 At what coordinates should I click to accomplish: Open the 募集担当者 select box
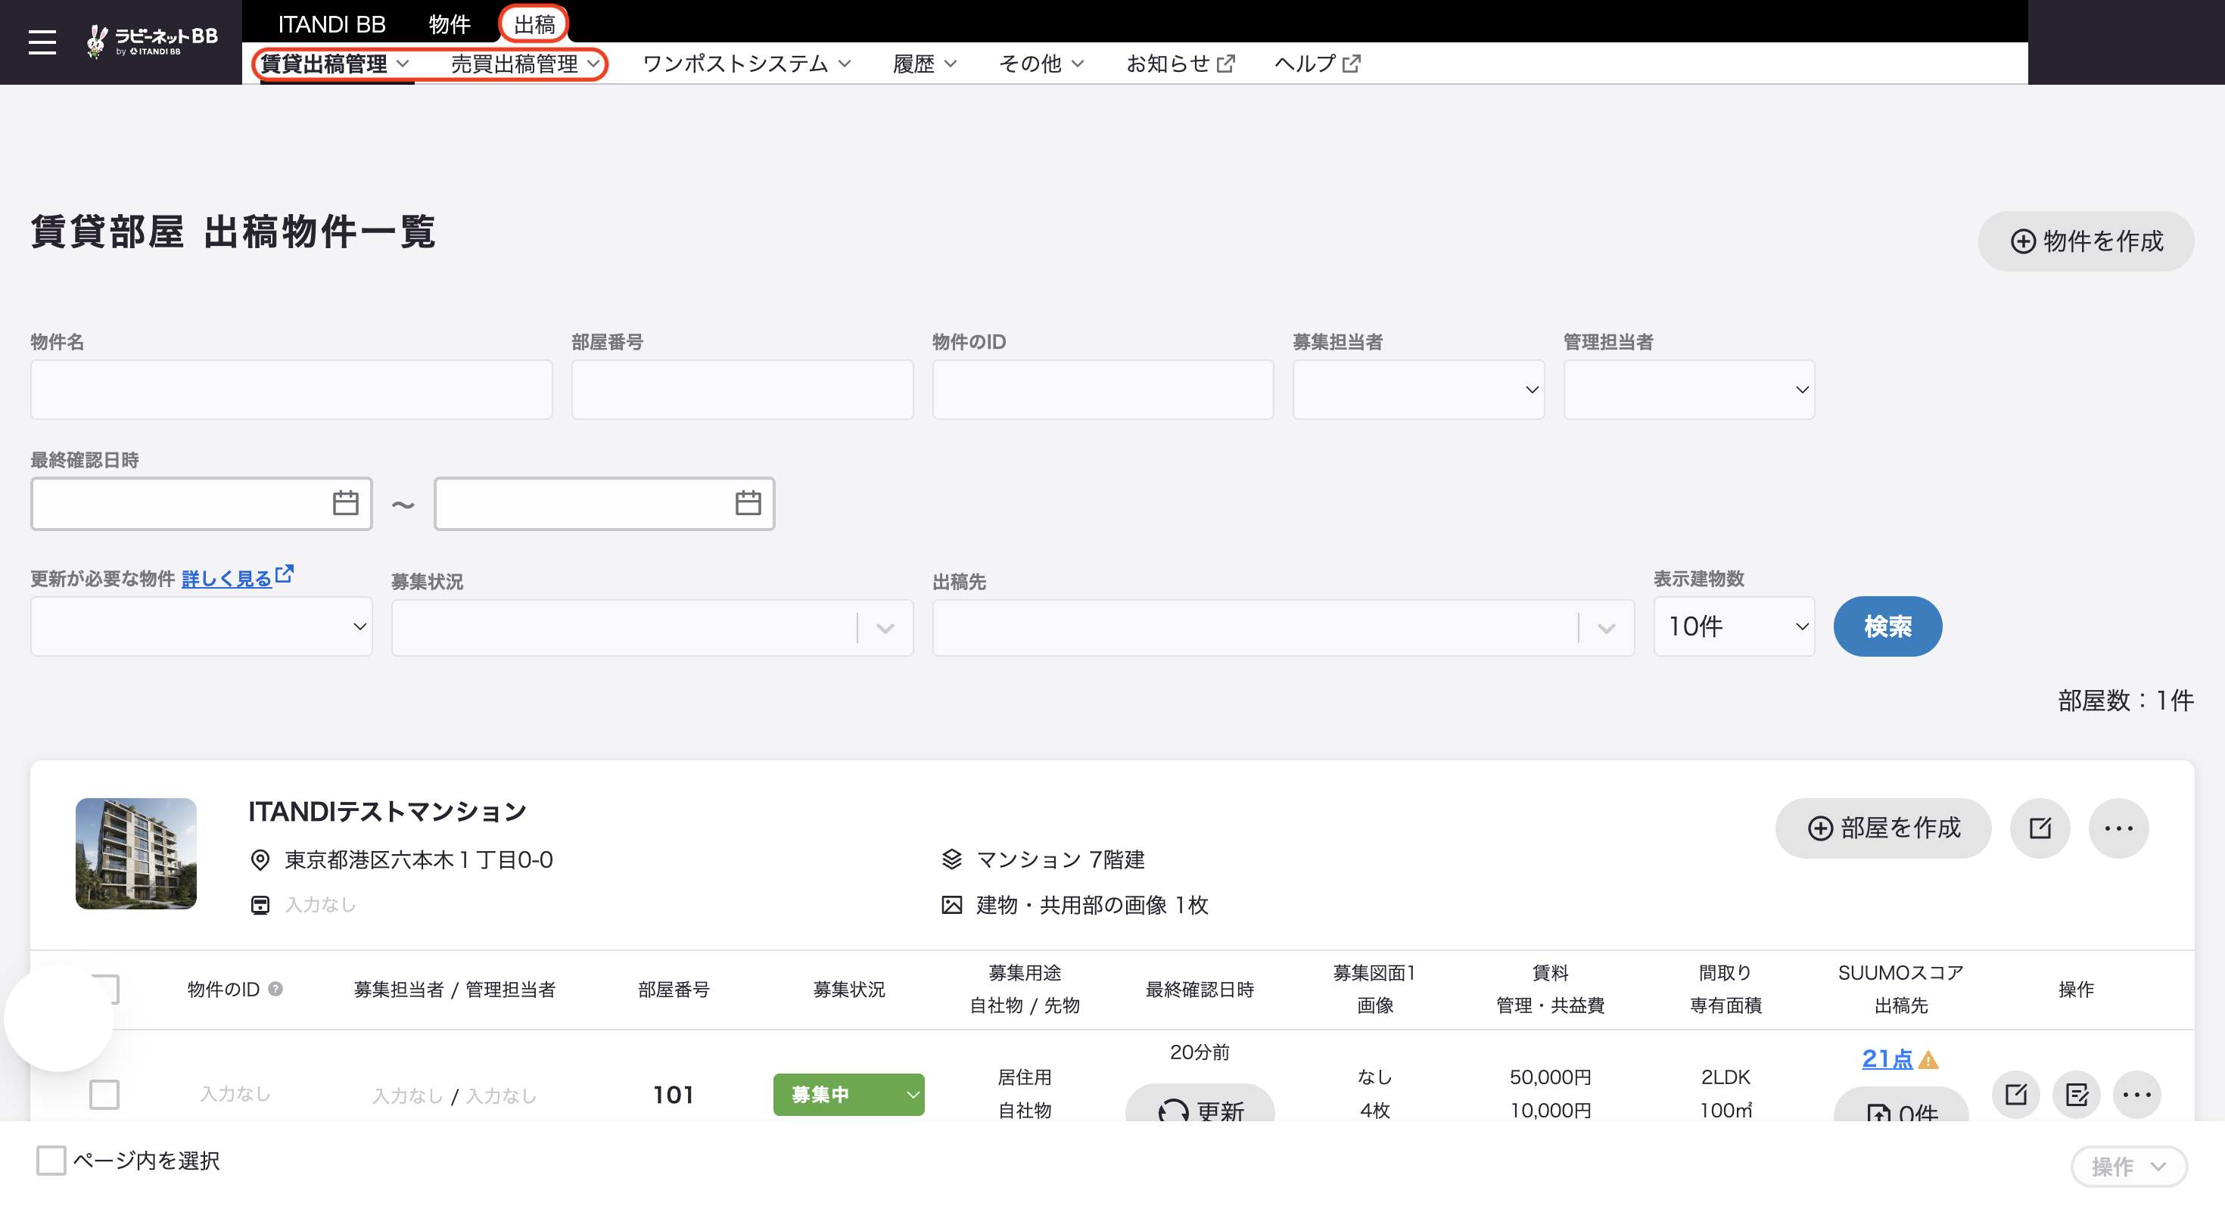pyautogui.click(x=1418, y=390)
